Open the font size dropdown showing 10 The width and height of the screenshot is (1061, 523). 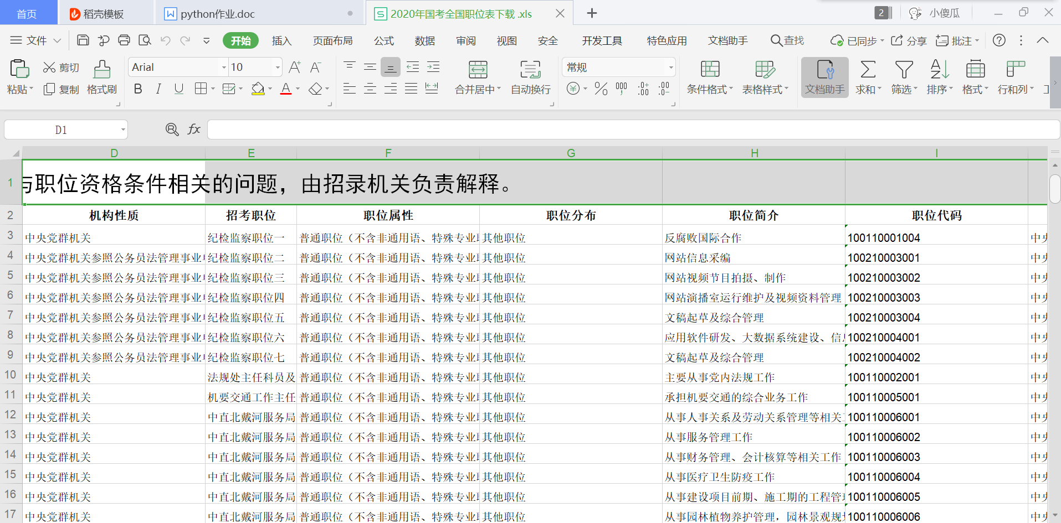(278, 68)
